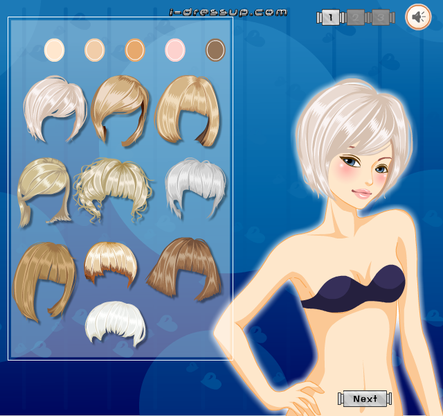The height and width of the screenshot is (416, 443).
Task: Choose the short two-tone blonde bowl cut
Action: (x=111, y=263)
